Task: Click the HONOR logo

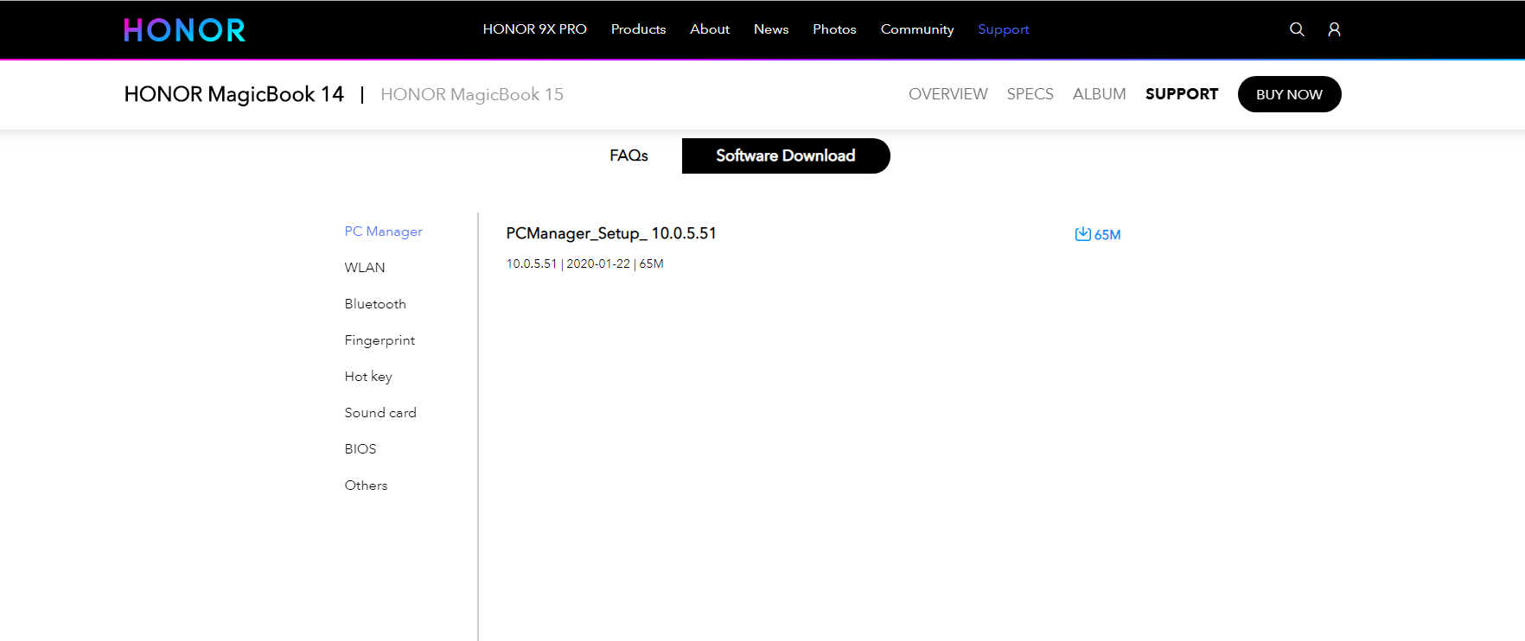Action: coord(184,30)
